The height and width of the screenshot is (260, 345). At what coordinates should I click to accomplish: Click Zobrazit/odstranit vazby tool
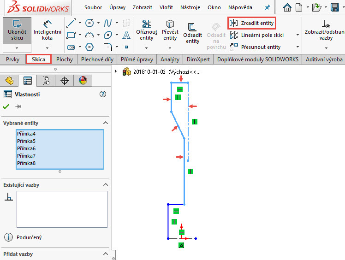click(326, 30)
